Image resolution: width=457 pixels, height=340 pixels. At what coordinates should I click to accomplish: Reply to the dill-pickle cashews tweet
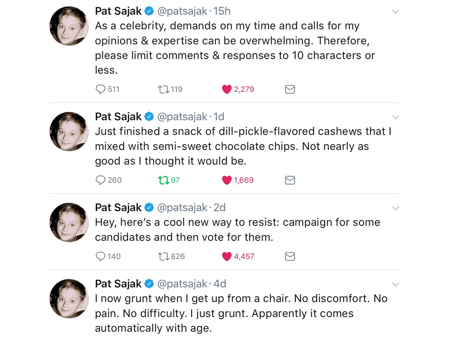(x=101, y=180)
